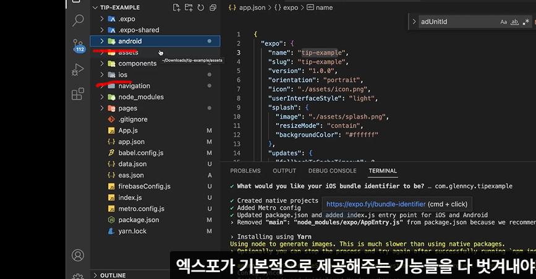This screenshot has width=536, height=279.
Task: Toggle Match Whole Word in find widget
Action: click(514, 22)
